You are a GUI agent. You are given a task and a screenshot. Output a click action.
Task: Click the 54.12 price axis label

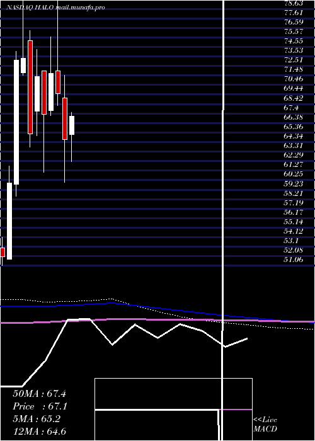click(x=294, y=231)
